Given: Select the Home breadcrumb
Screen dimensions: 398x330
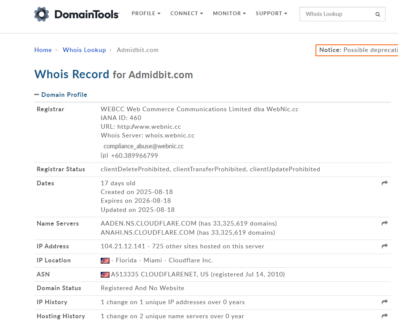Looking at the screenshot, I should click(x=43, y=50).
